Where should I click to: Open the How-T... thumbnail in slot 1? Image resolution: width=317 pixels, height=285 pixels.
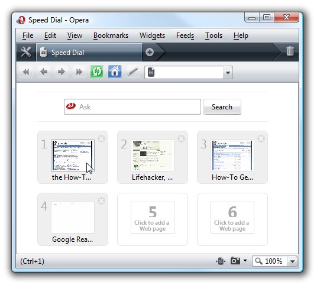tap(73, 156)
